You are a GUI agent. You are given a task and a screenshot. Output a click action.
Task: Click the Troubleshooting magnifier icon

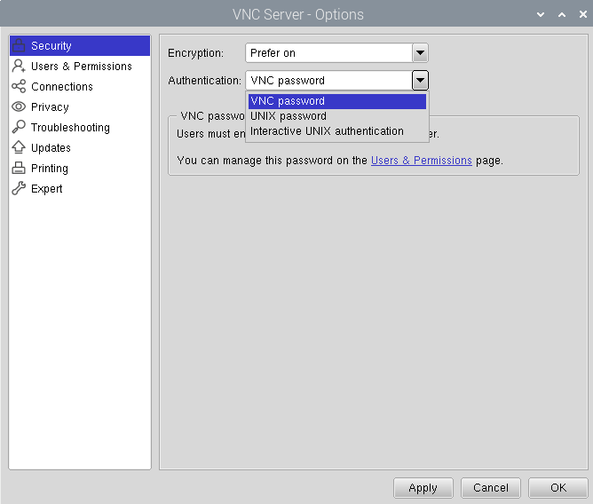click(19, 127)
